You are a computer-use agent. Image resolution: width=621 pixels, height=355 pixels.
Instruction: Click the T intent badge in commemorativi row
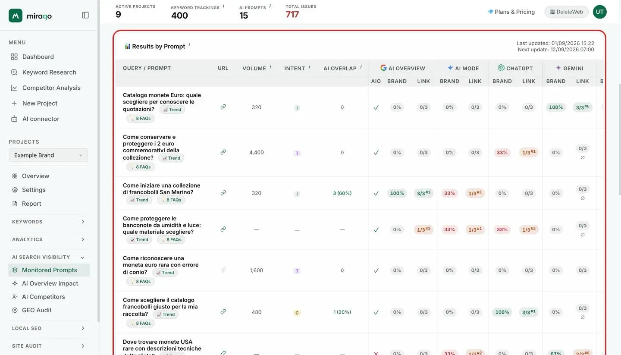pos(297,153)
